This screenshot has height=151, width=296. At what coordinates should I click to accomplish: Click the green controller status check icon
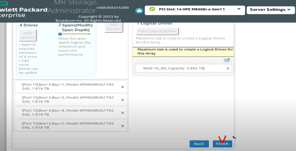tap(152, 9)
